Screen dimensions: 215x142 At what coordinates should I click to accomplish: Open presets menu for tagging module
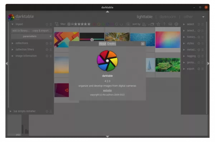(x=202, y=56)
